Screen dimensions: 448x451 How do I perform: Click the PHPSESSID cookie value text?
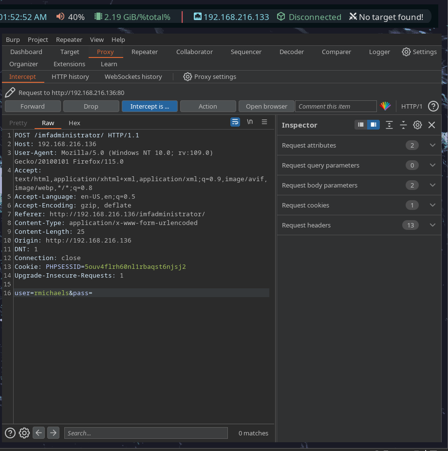[135, 267]
